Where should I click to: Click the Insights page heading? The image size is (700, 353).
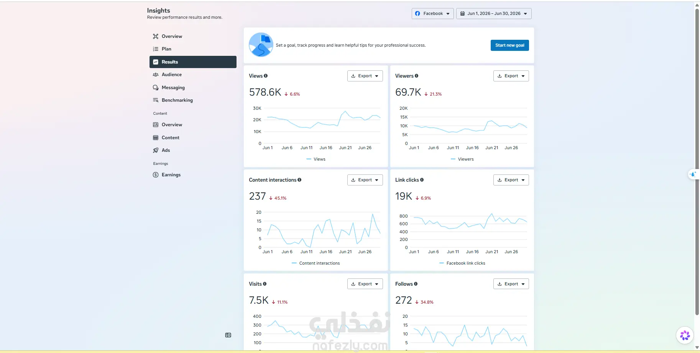(158, 10)
